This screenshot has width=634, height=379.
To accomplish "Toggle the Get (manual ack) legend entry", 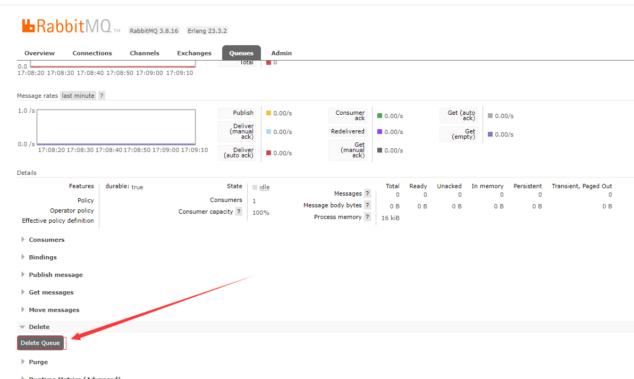I will [348, 150].
